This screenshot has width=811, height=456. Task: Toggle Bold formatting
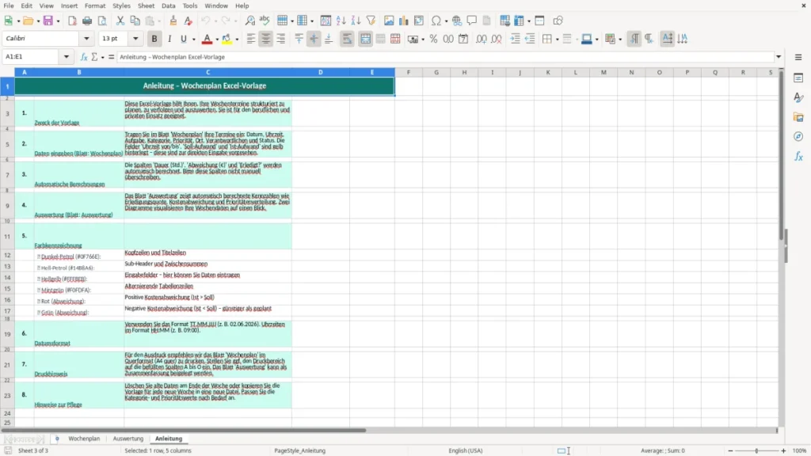[x=154, y=39]
